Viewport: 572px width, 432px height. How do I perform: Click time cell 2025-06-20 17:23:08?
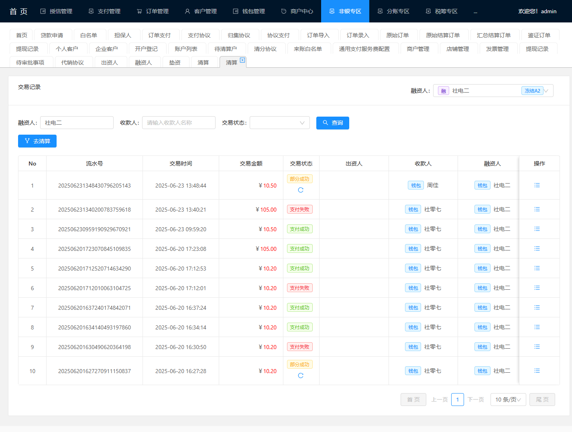coord(181,249)
